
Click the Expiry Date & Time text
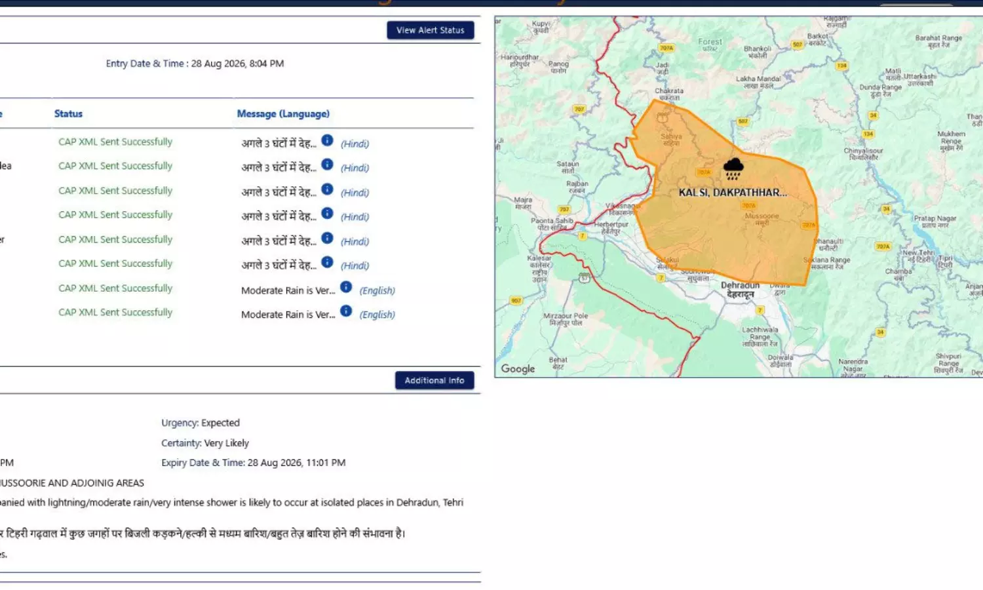pos(253,463)
